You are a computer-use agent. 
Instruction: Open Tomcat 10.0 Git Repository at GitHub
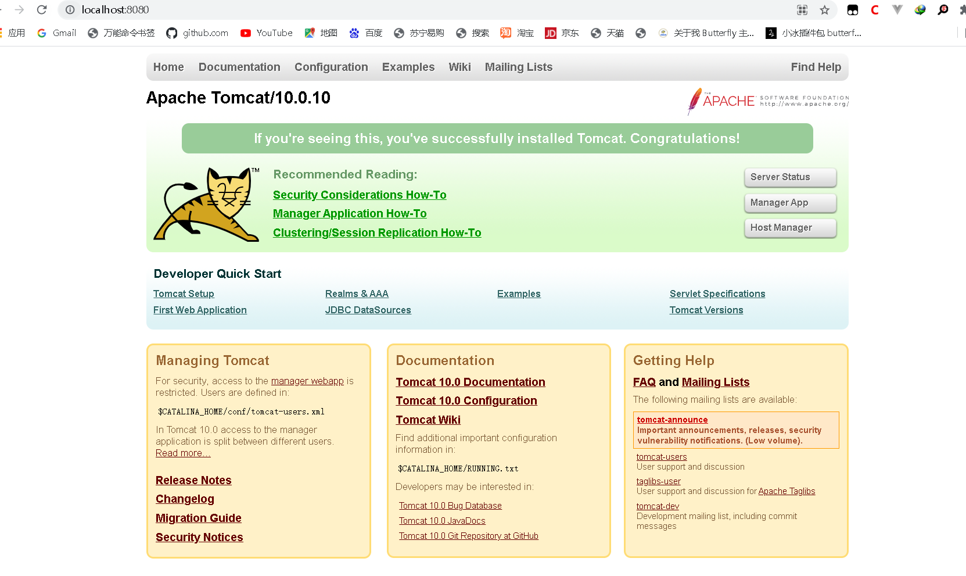(x=469, y=536)
